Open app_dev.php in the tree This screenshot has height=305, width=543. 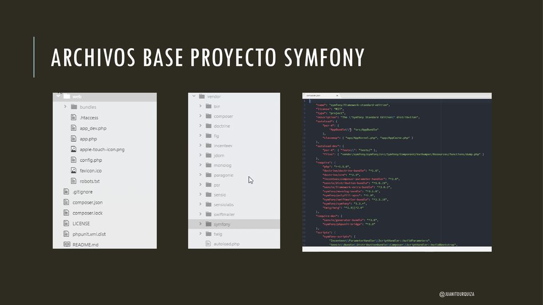coord(93,128)
